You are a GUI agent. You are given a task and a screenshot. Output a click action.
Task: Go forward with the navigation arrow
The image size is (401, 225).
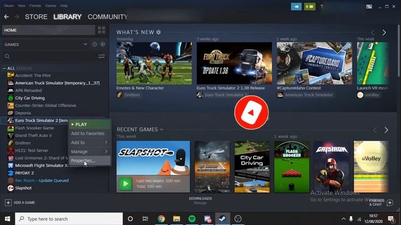(17, 17)
